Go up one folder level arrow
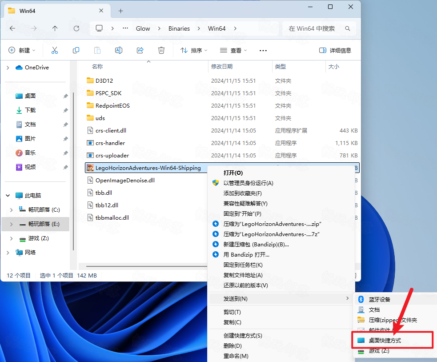The width and height of the screenshot is (437, 362). pyautogui.click(x=55, y=28)
